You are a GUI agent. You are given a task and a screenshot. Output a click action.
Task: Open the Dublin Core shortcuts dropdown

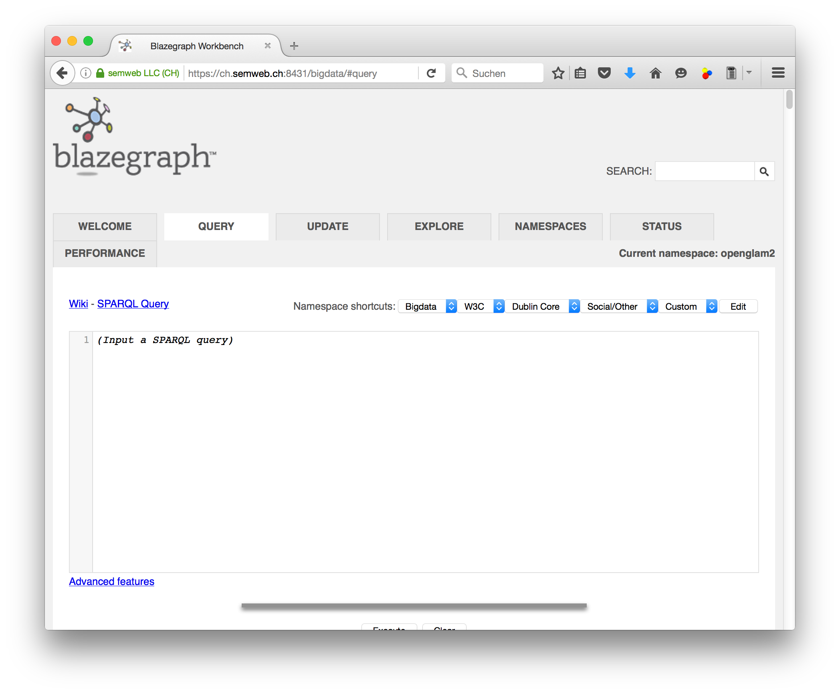point(542,307)
